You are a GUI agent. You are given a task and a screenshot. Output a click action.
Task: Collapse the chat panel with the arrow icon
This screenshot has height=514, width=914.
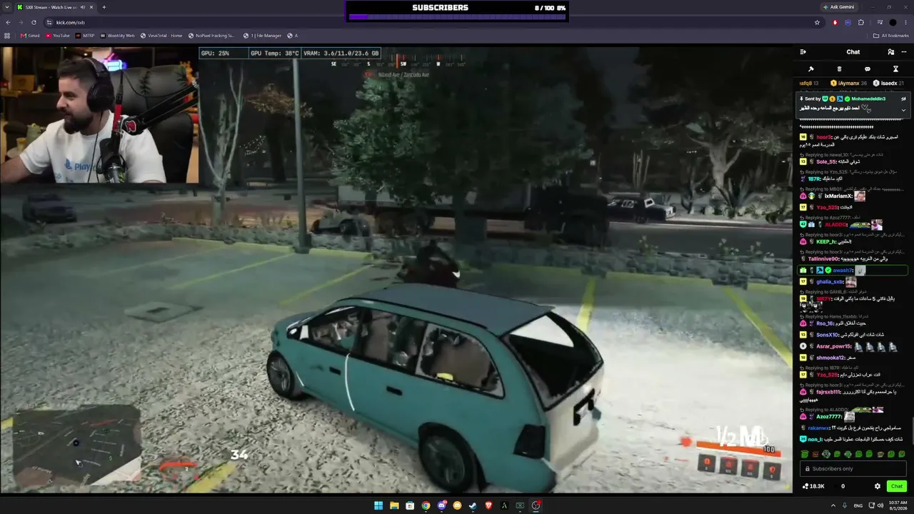[803, 52]
